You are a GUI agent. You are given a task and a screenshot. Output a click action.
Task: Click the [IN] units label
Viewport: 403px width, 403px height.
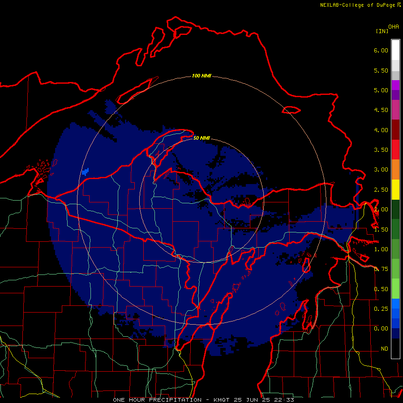[x=382, y=31]
